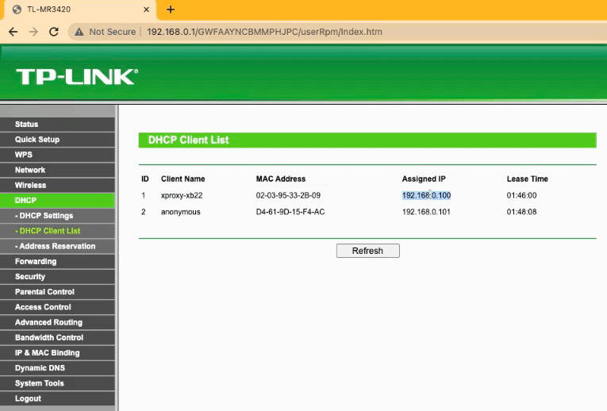Image resolution: width=607 pixels, height=411 pixels.
Task: Open DHCP Settings submenu
Action: click(x=57, y=216)
